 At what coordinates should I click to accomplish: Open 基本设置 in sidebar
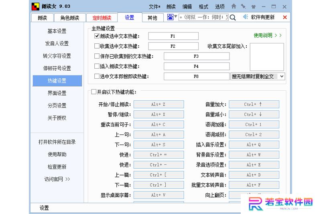(x=57, y=31)
